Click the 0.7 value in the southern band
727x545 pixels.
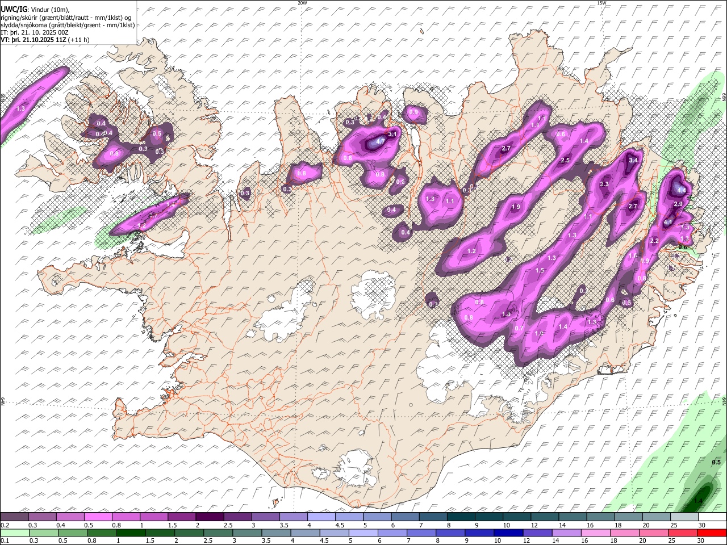519,328
